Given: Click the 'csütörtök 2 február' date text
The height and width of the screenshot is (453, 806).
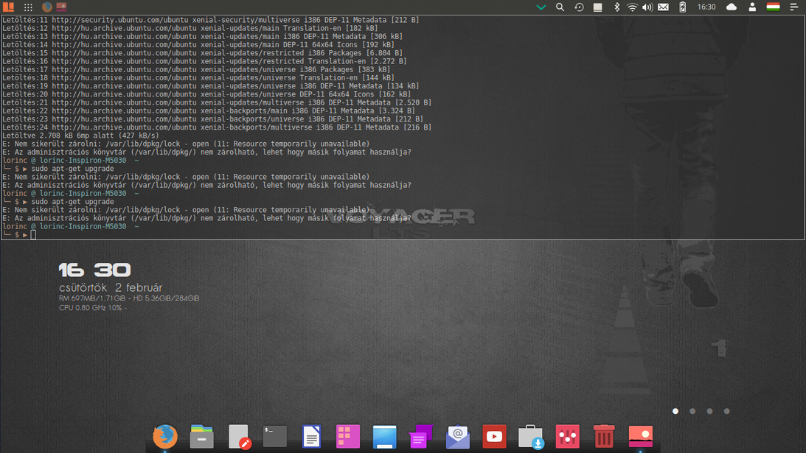Looking at the screenshot, I should coord(111,287).
